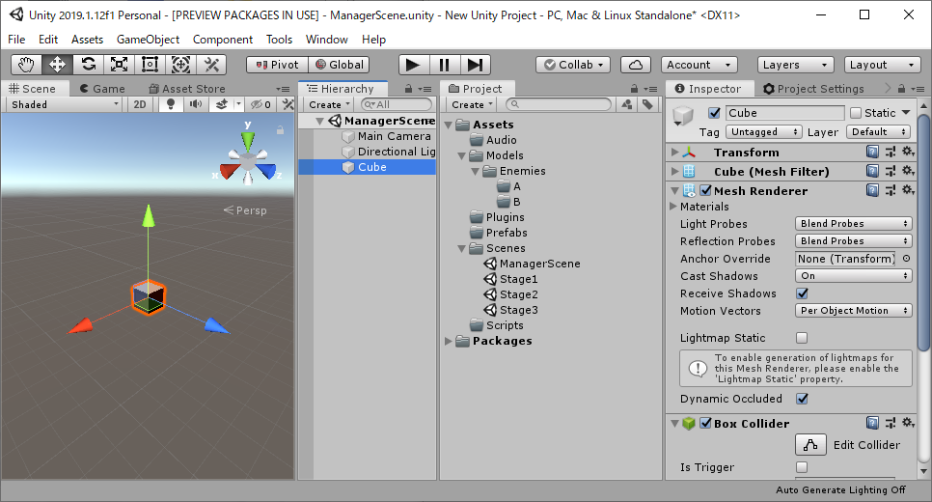Collapse the Enemies folder

pyautogui.click(x=475, y=171)
